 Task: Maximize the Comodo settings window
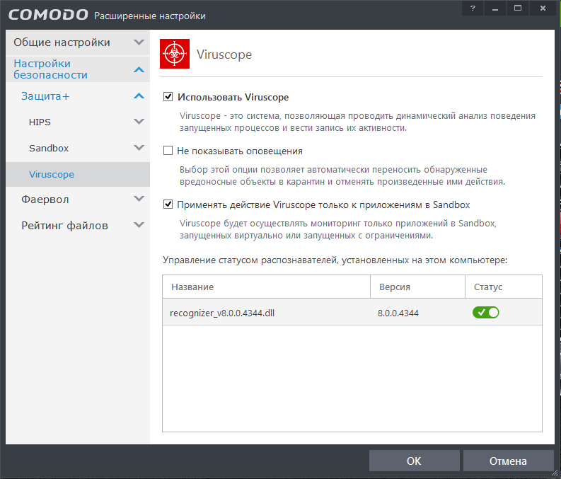pos(518,8)
